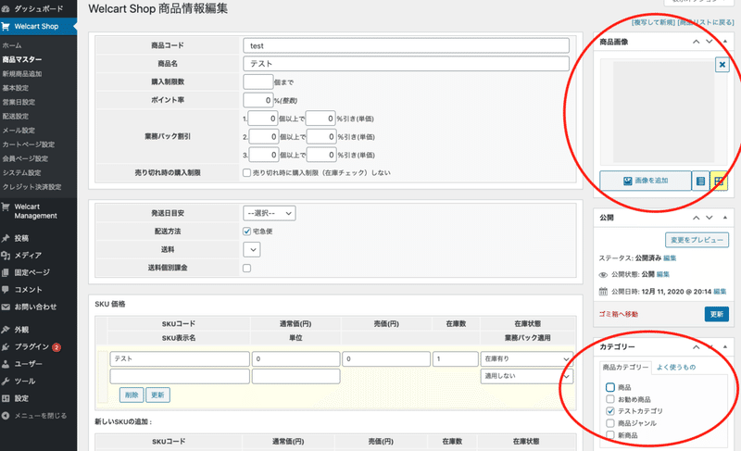Screen dimensions: 741x451
Task: Remove product image with the X icon
Action: [x=722, y=64]
